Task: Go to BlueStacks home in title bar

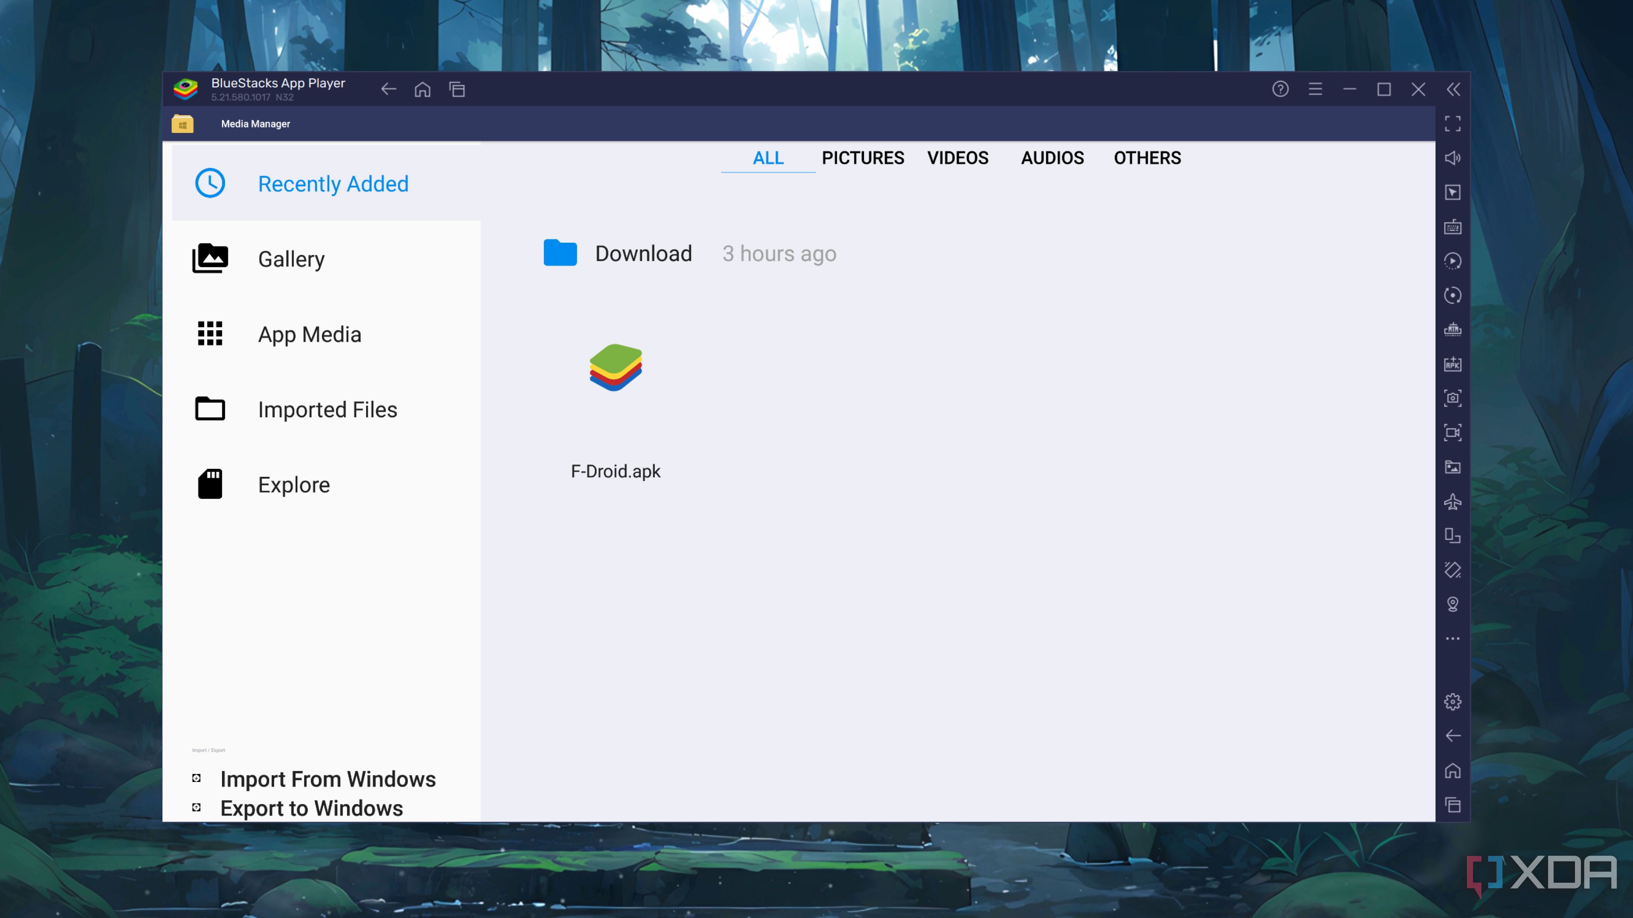Action: click(x=423, y=89)
